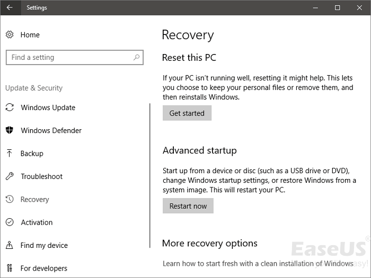
Task: Click the Activation checkmark circle icon
Action: [10, 222]
